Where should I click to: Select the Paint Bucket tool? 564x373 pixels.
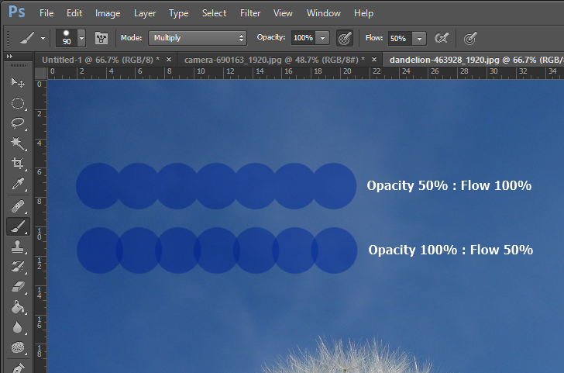tap(18, 307)
